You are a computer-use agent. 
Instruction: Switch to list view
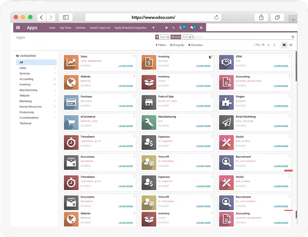click(x=291, y=45)
